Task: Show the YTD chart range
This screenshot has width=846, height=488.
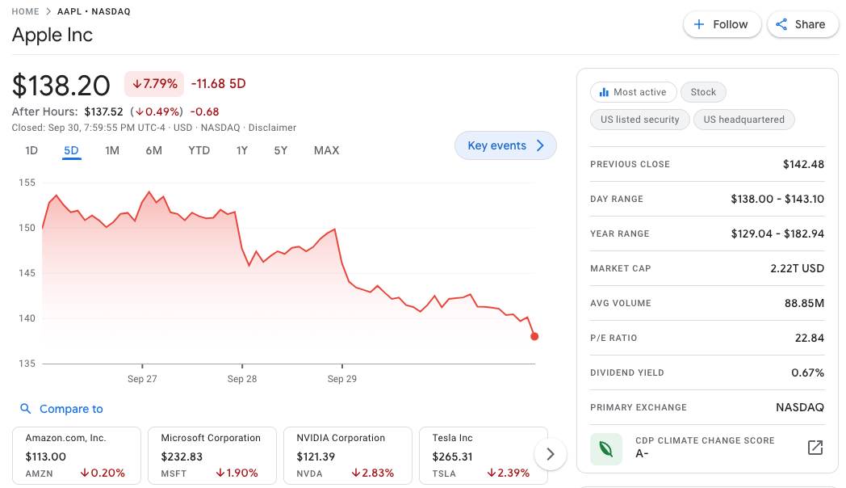Action: (199, 150)
